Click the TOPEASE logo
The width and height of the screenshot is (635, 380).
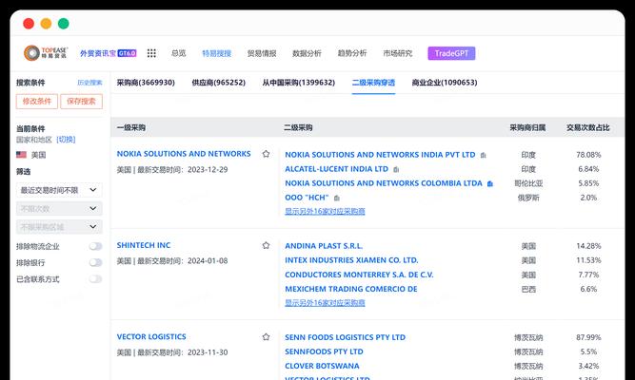point(46,53)
